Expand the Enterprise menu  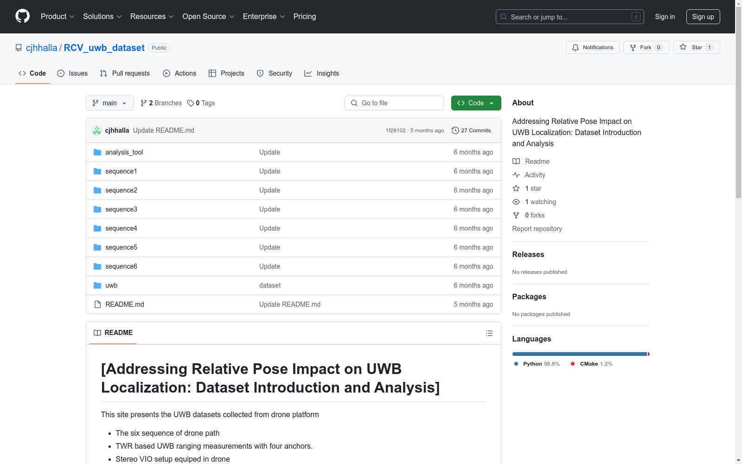point(263,16)
